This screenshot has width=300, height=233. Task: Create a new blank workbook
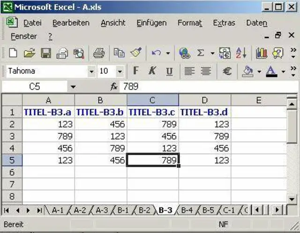(13, 53)
